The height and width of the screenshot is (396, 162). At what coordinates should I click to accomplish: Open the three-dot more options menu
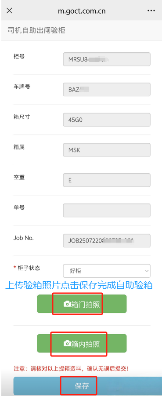pyautogui.click(x=151, y=11)
